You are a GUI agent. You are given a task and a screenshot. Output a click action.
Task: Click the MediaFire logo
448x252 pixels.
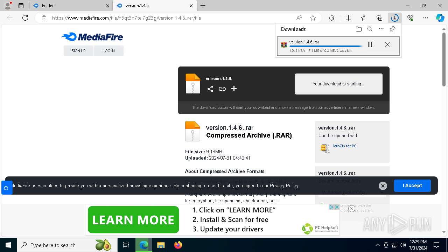tap(92, 37)
